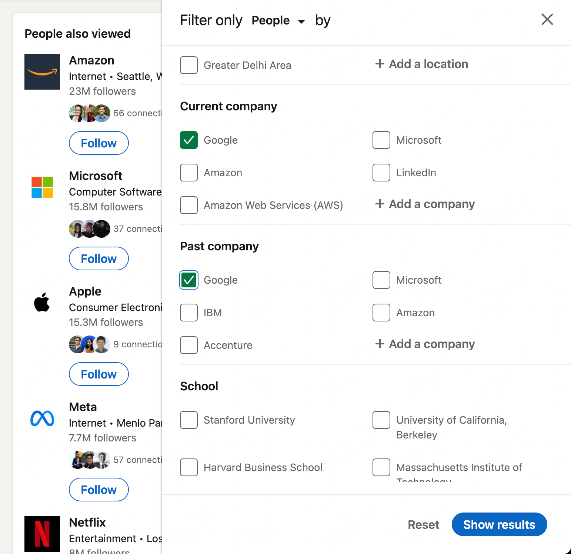The image size is (571, 554).
Task: Click the 'School' section heading
Action: pyautogui.click(x=199, y=386)
